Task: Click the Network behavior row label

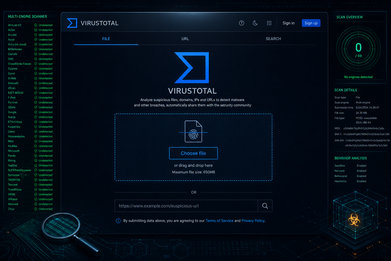Action: coord(340,171)
